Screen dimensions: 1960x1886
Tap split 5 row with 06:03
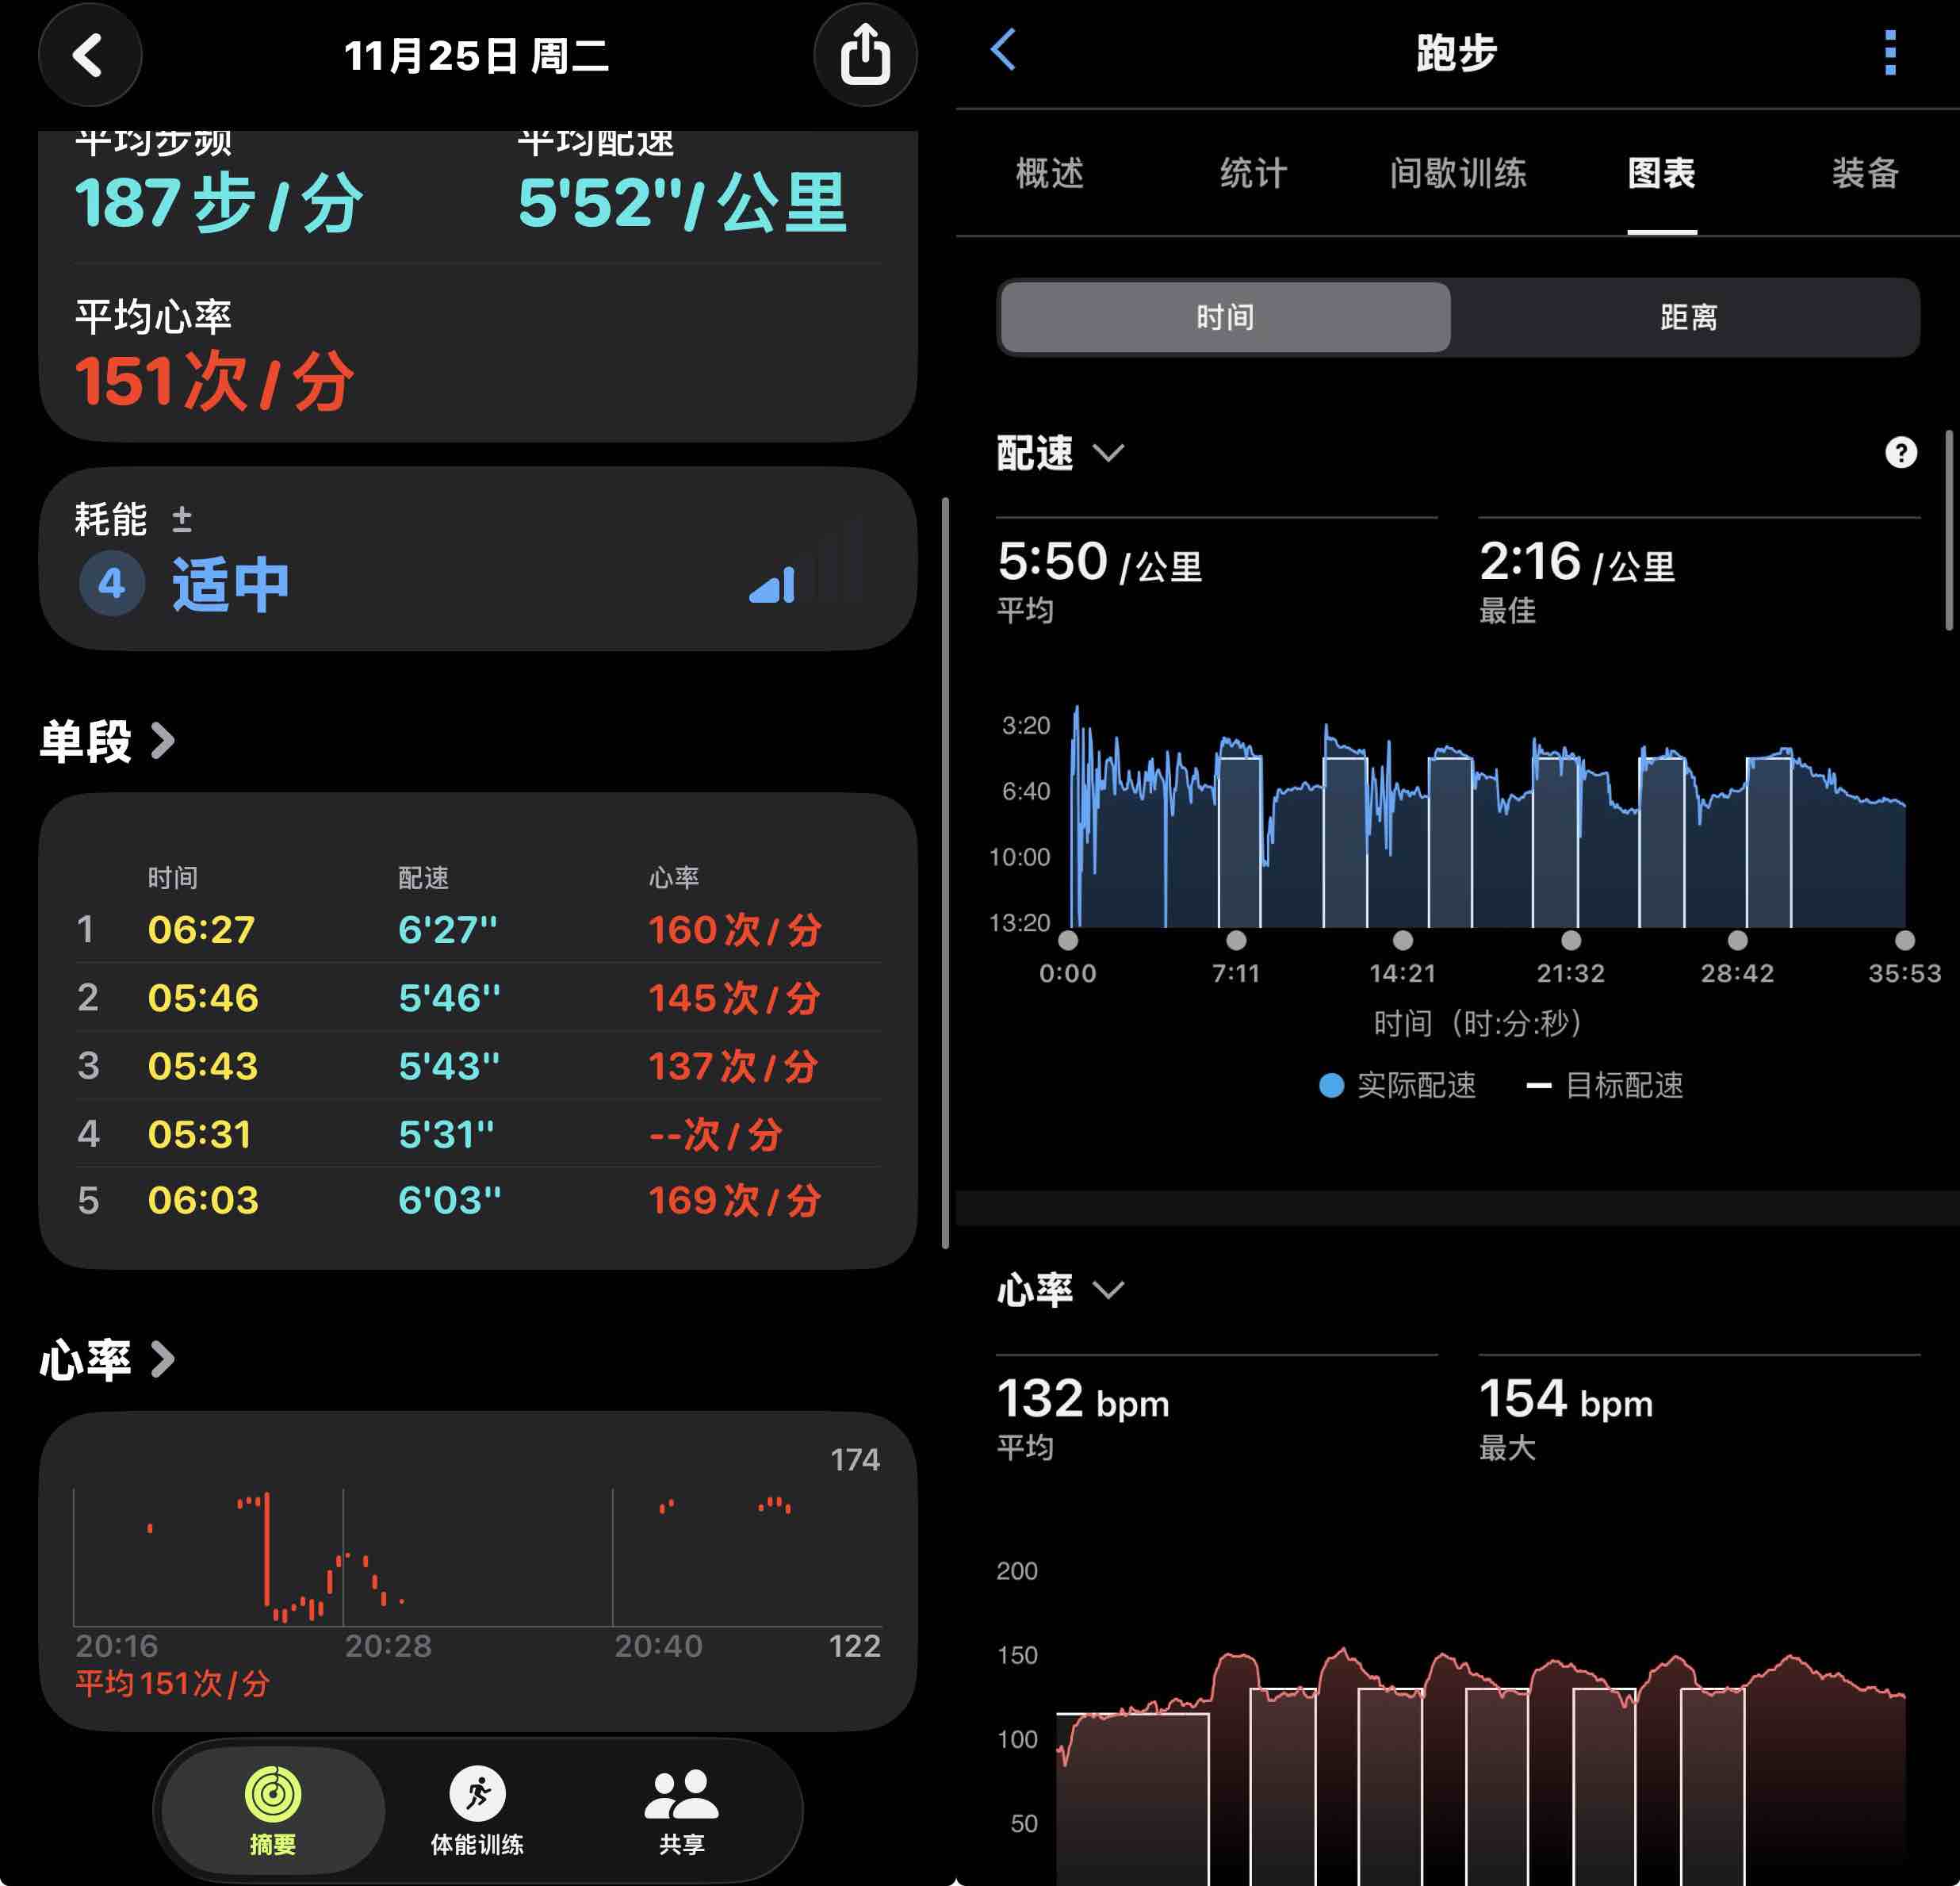pyautogui.click(x=478, y=1200)
